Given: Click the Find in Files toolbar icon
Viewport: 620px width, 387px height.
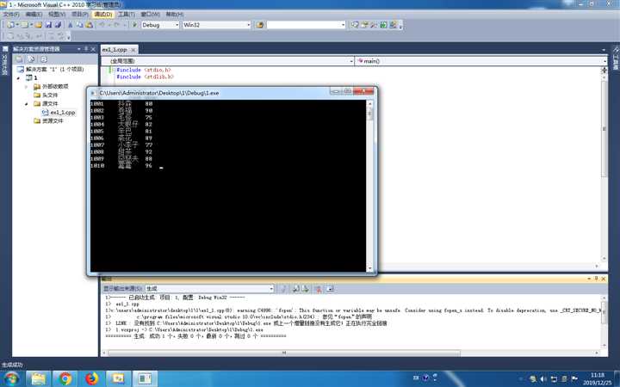Looking at the screenshot, I should (x=260, y=25).
